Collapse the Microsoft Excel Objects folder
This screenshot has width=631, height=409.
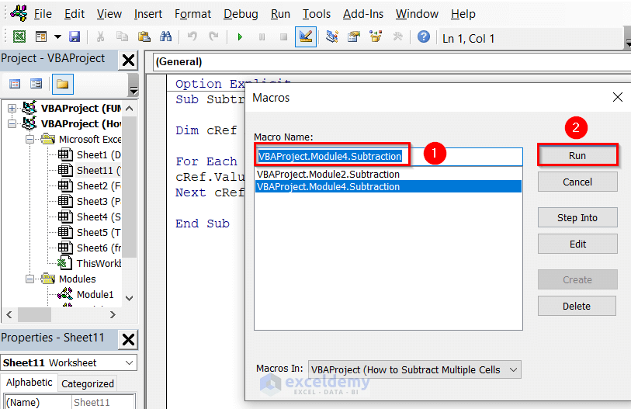pyautogui.click(x=30, y=139)
